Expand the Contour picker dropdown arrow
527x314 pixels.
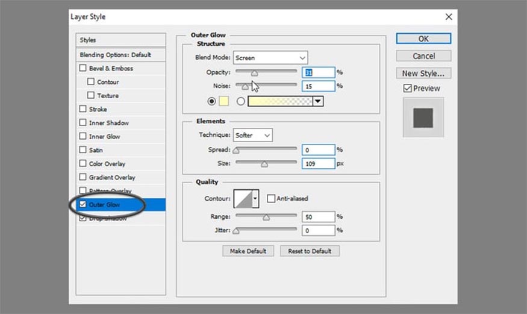pos(255,199)
